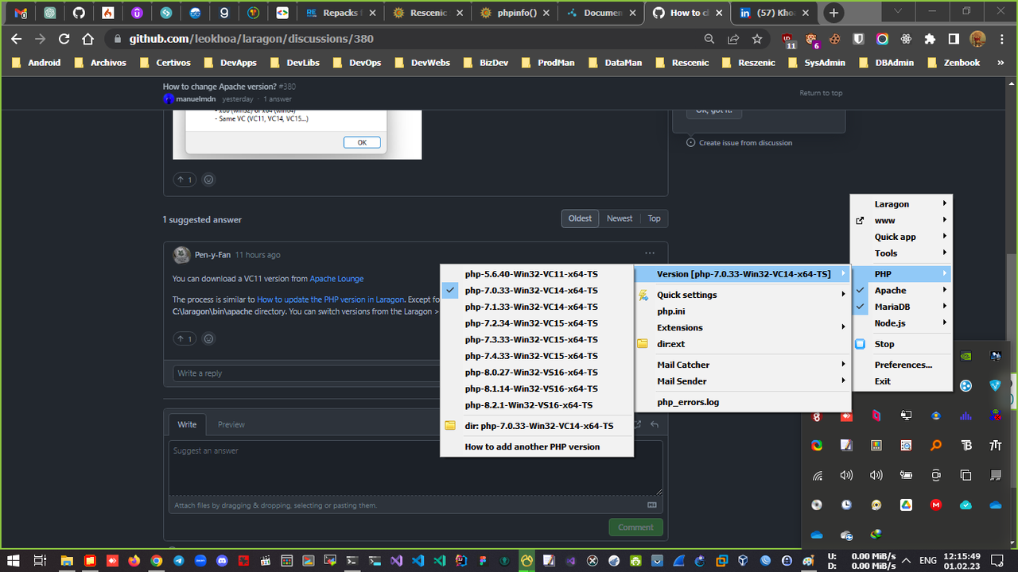Show more bookmarks with chevron

[x=1002, y=63]
